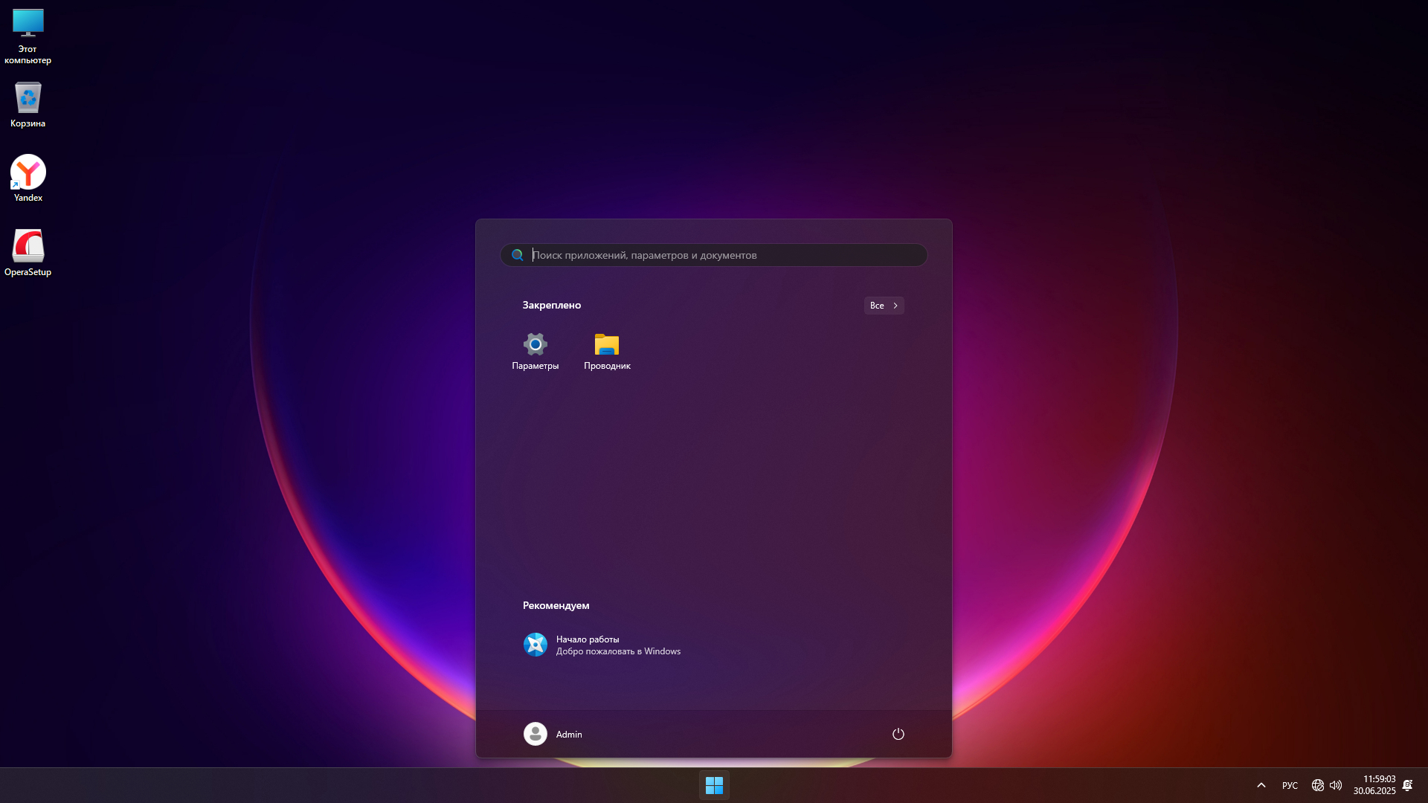Switch the РУС input language
This screenshot has height=803, width=1428.
point(1290,785)
